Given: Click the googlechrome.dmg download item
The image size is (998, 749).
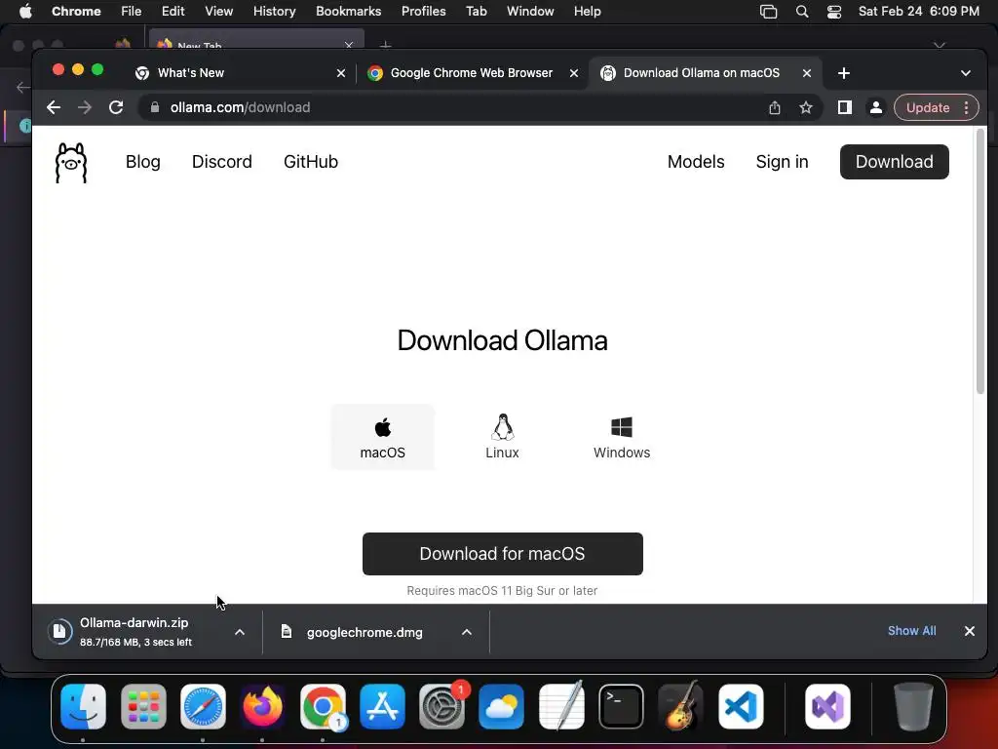Looking at the screenshot, I should pyautogui.click(x=365, y=632).
